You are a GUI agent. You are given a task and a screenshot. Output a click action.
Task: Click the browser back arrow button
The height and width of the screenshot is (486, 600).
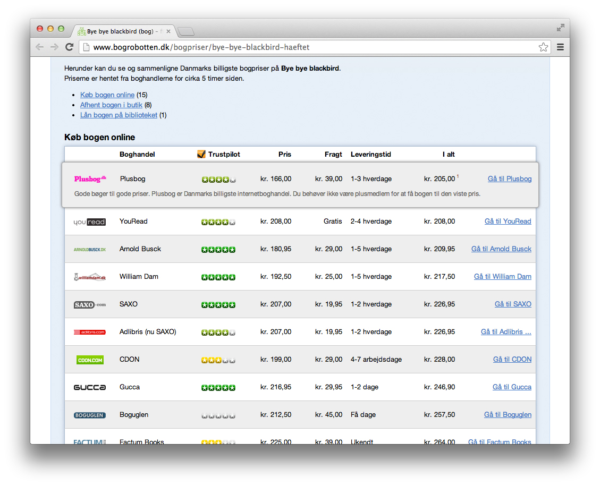pos(40,47)
